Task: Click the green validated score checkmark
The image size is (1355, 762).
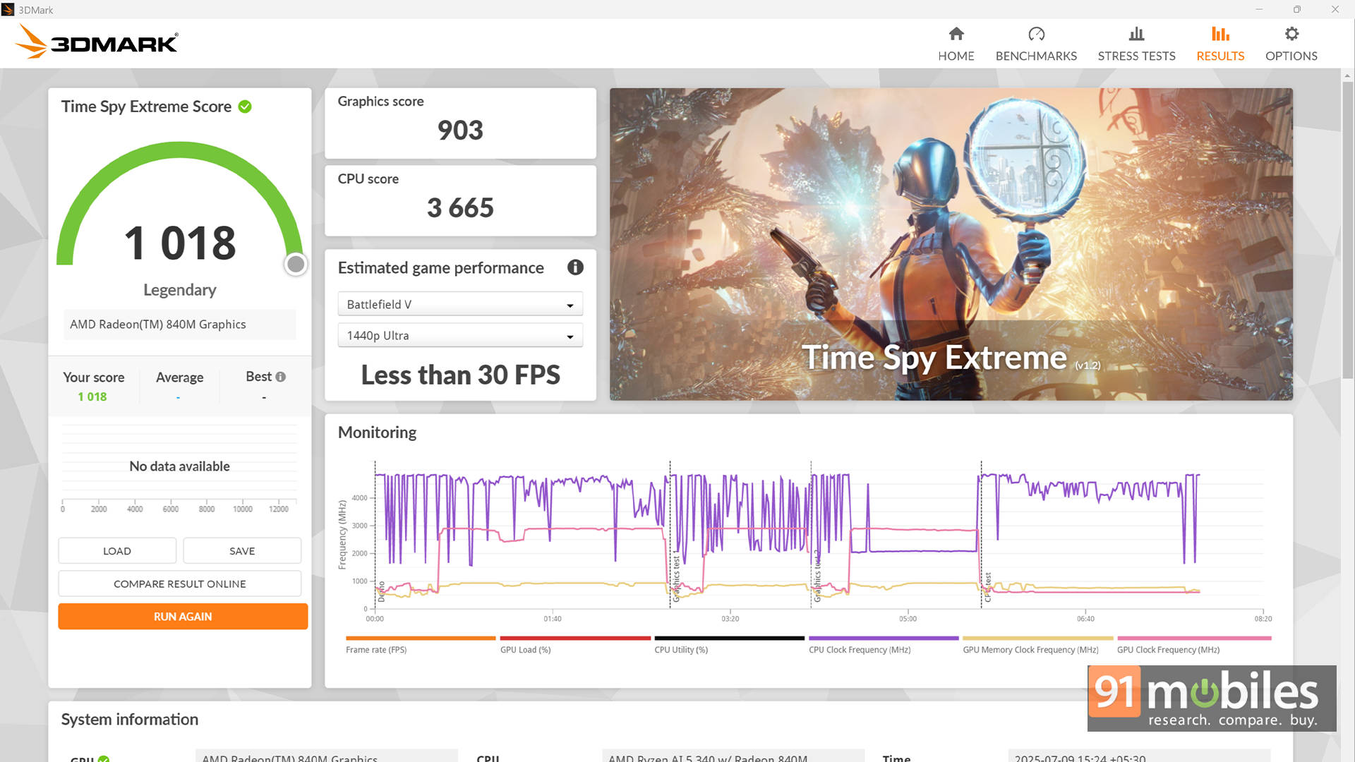Action: tap(245, 107)
